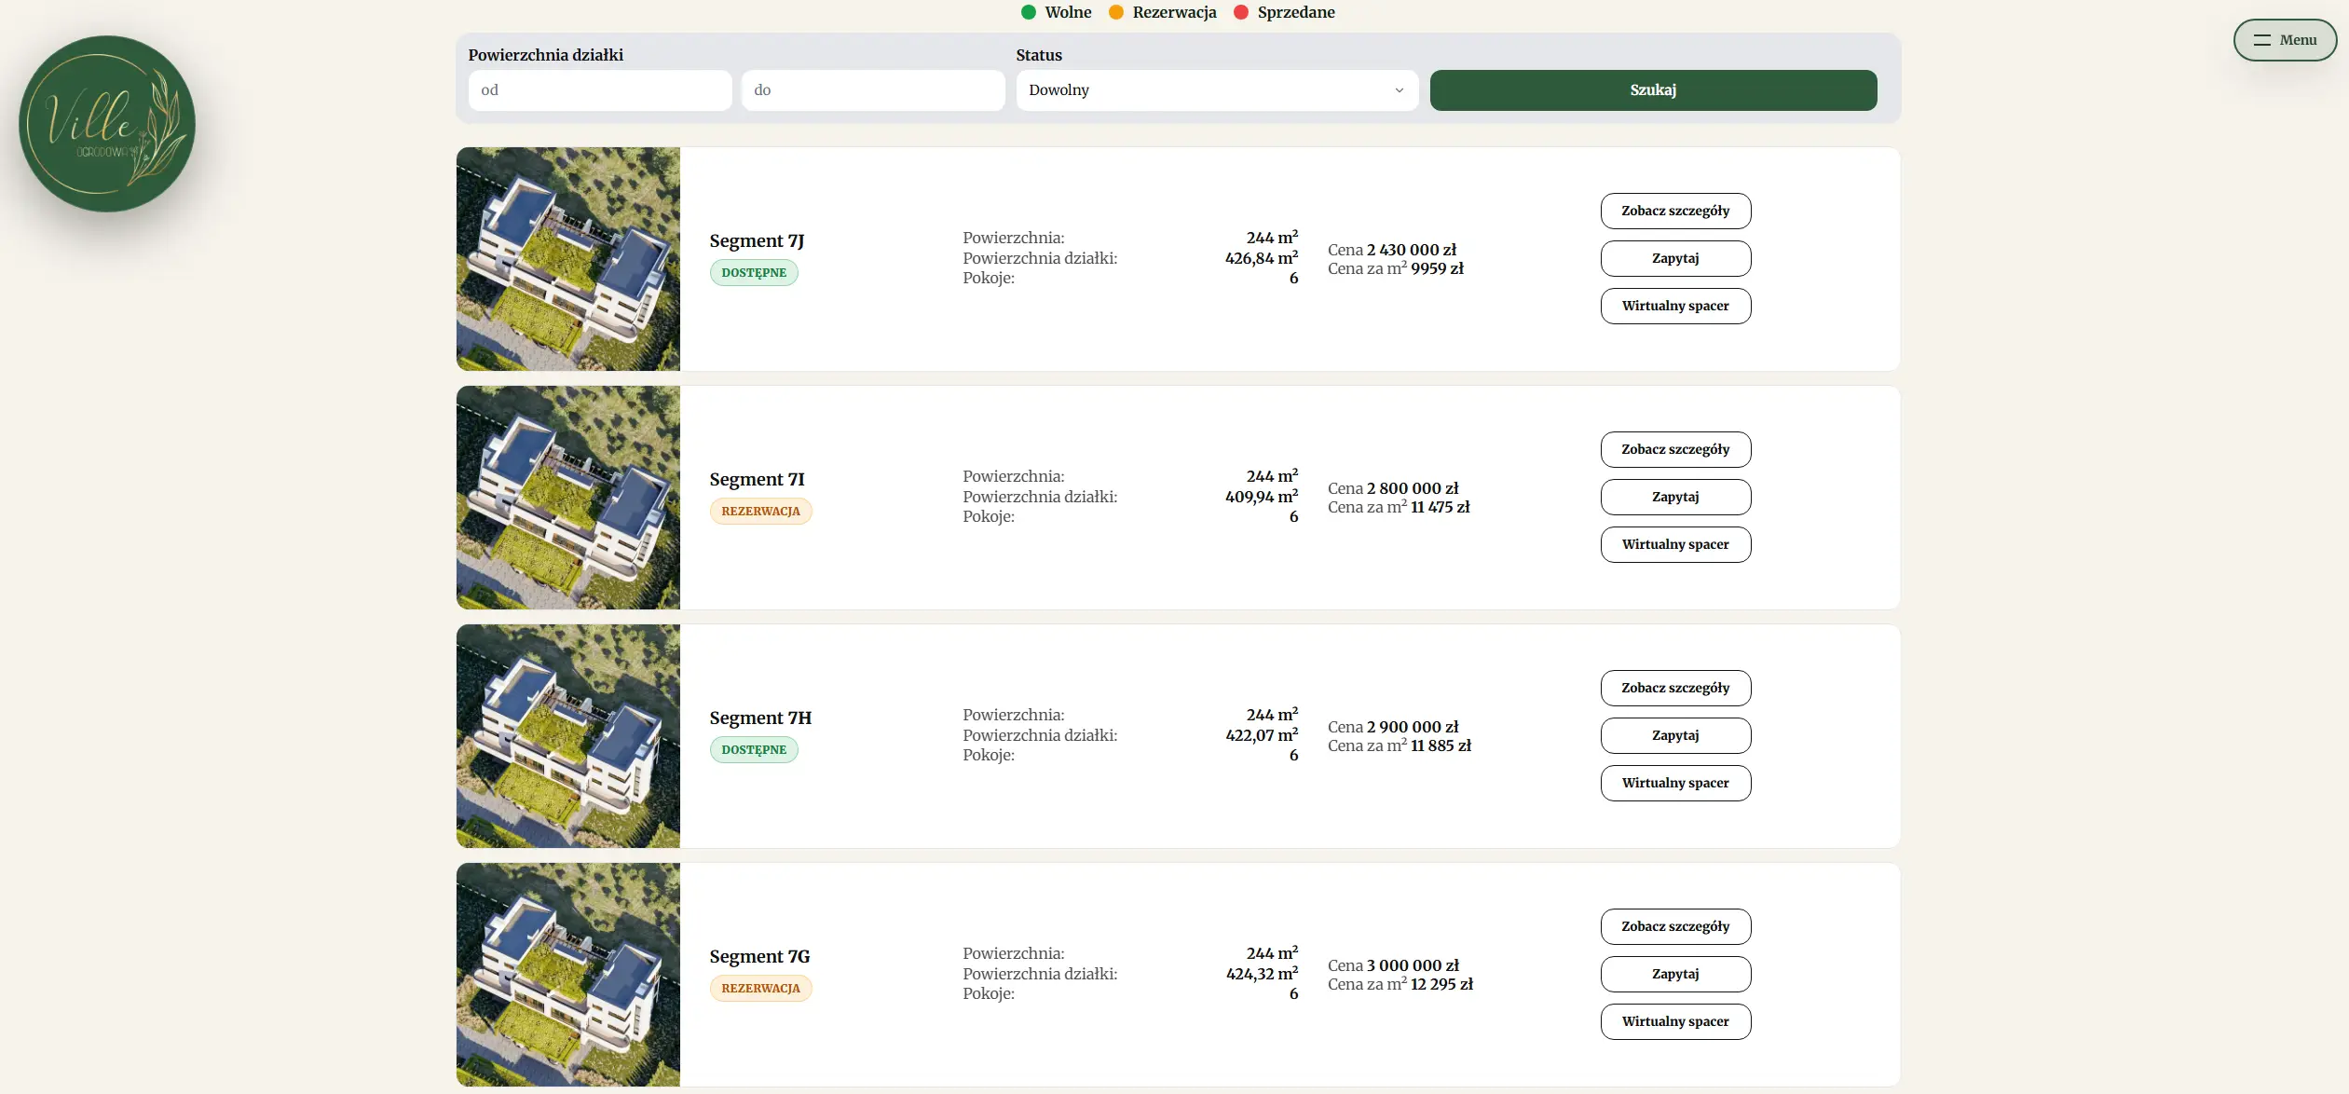Click Zobacz szczegóły for Segment 7J
This screenshot has width=2349, height=1094.
1674,211
